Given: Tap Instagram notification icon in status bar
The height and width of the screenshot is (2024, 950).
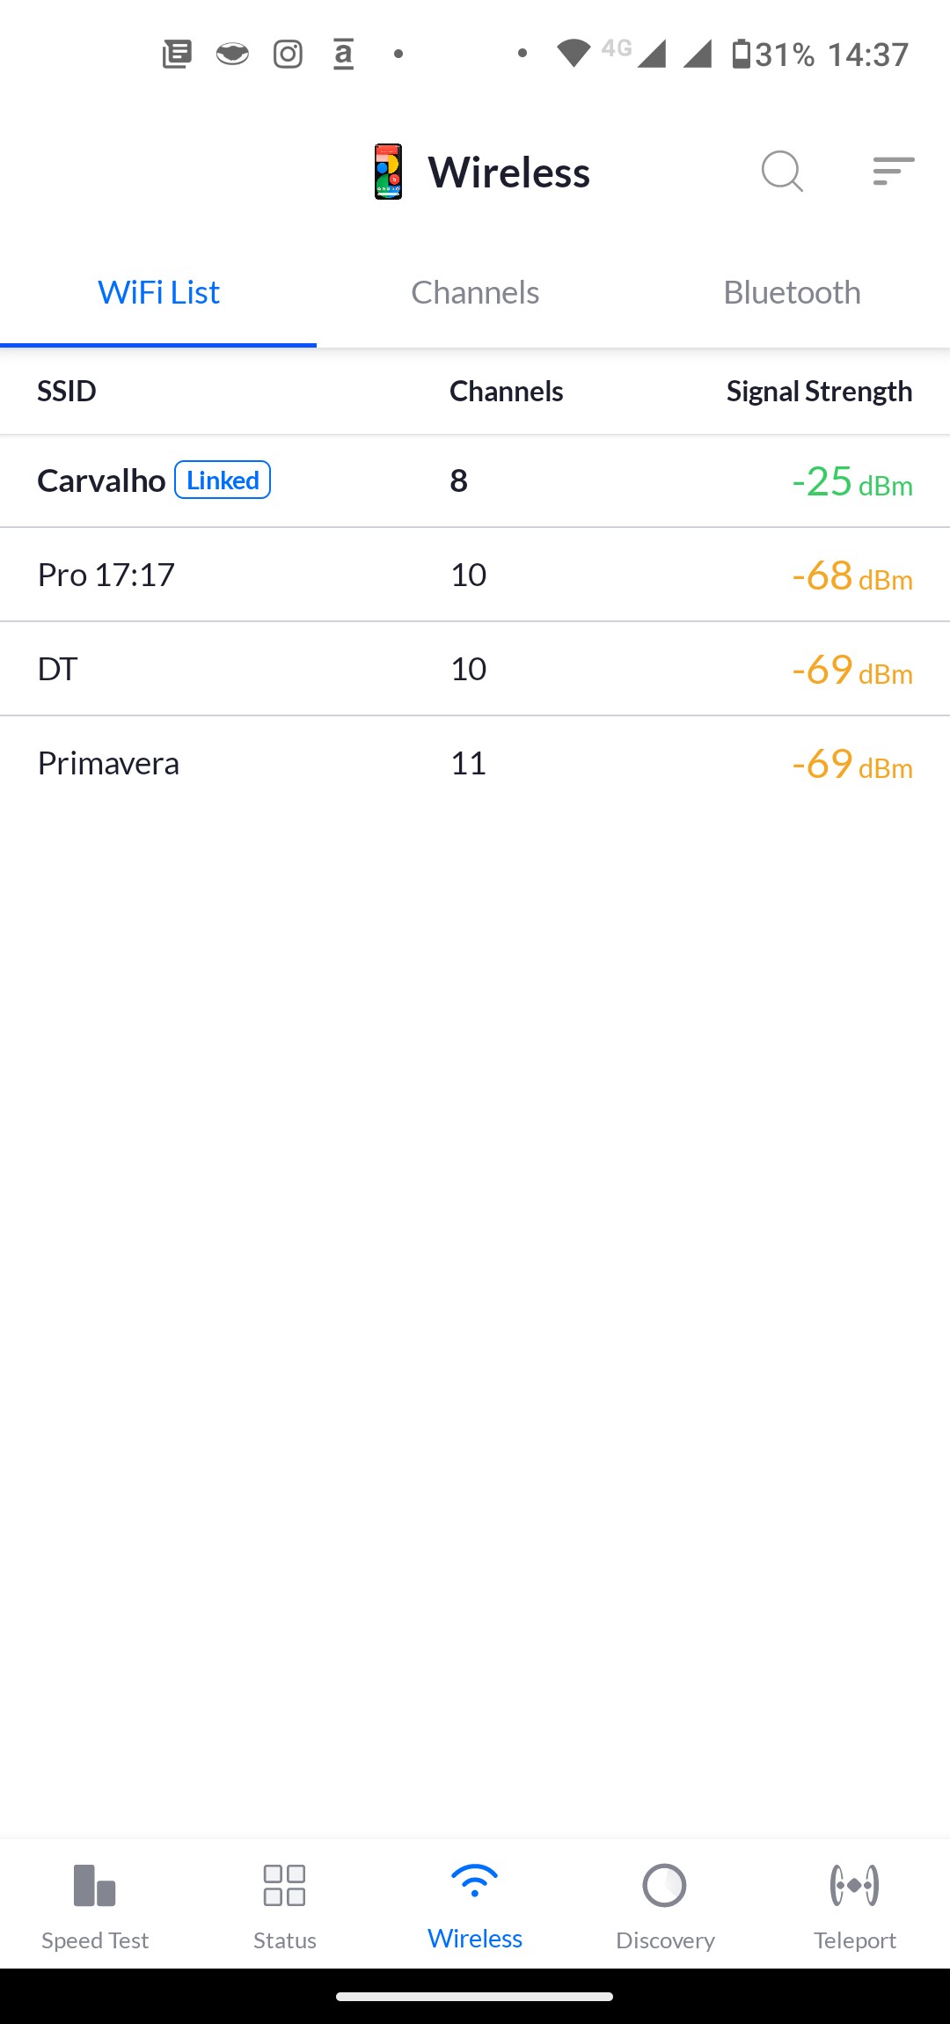Looking at the screenshot, I should pos(288,55).
